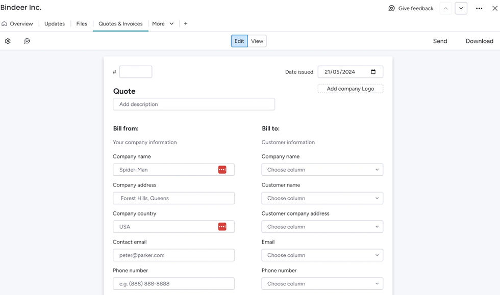Expand the Email Choose column dropdown
This screenshot has height=295, width=500.
coord(322,255)
